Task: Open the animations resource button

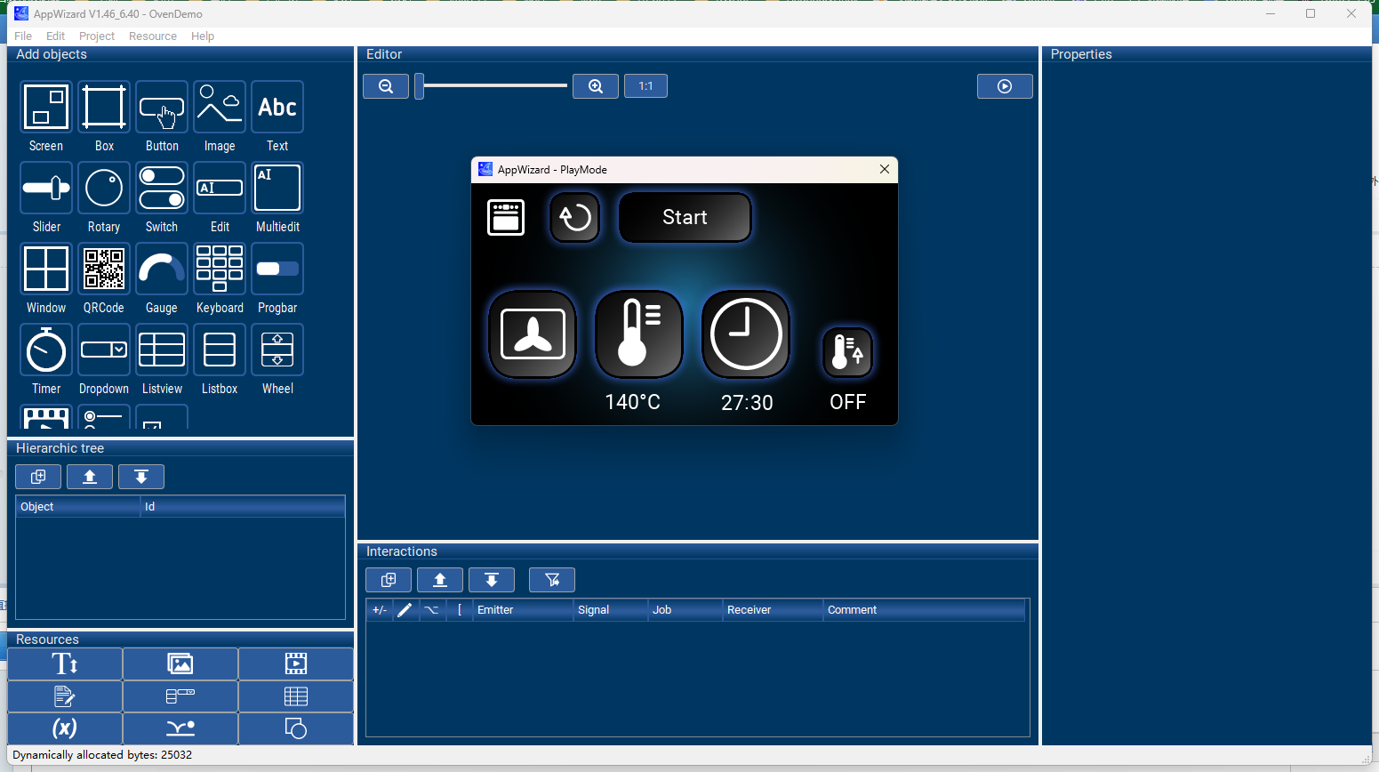Action: point(180,728)
